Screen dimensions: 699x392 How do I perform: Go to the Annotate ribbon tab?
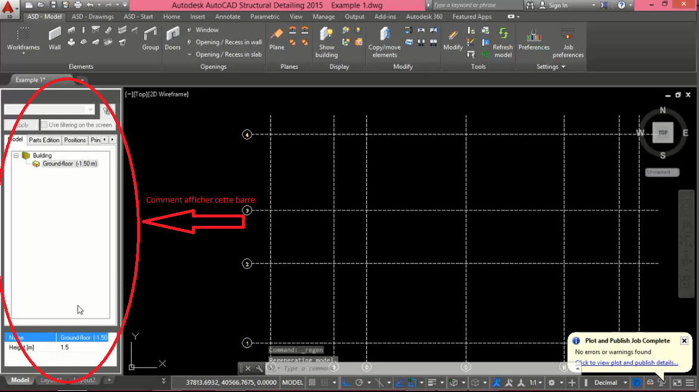pos(228,17)
